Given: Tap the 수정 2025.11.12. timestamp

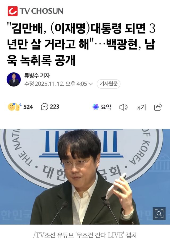Looking at the screenshot, I should 56,84.
